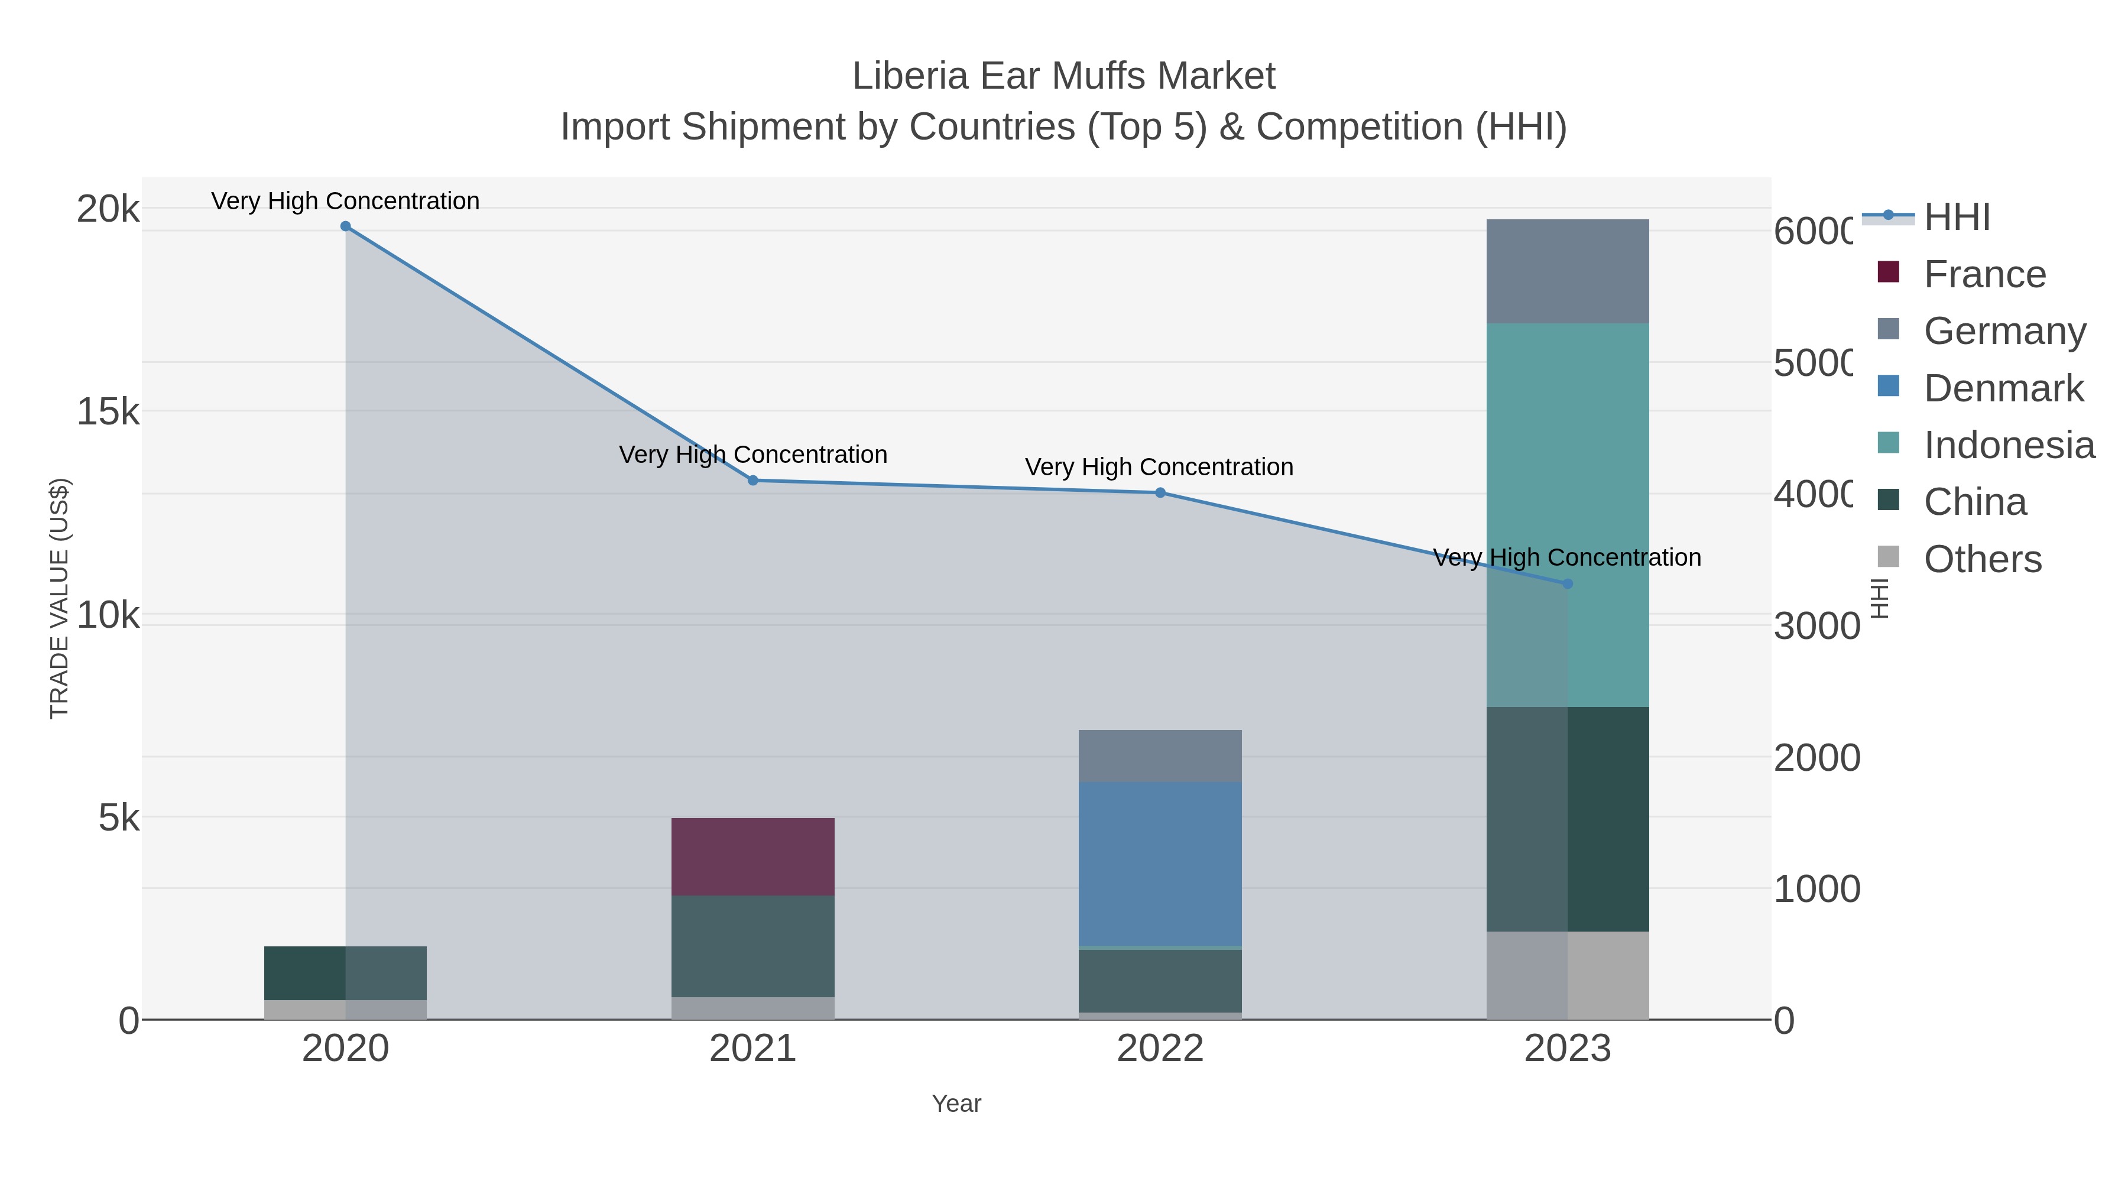
Task: Click the 2021 HHI data point
Action: point(752,480)
